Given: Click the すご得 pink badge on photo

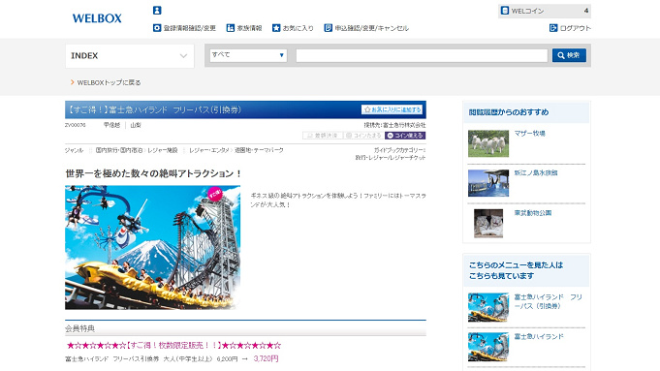Looking at the screenshot, I should [x=215, y=194].
